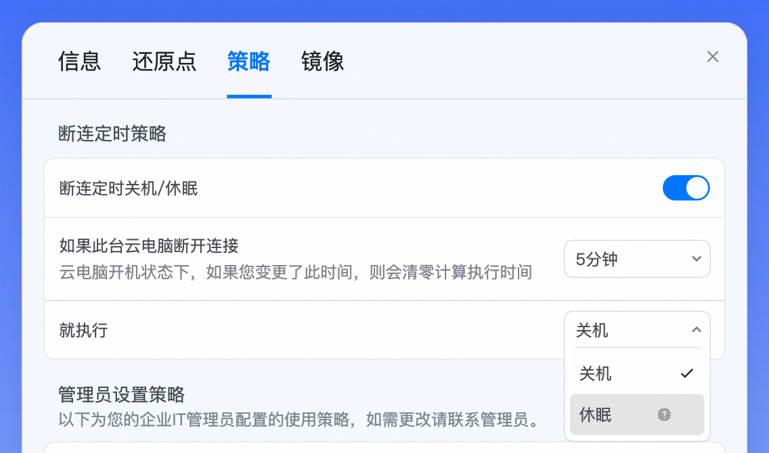Image resolution: width=769 pixels, height=453 pixels.
Task: Click the 就执行 label
Action: [x=83, y=331]
